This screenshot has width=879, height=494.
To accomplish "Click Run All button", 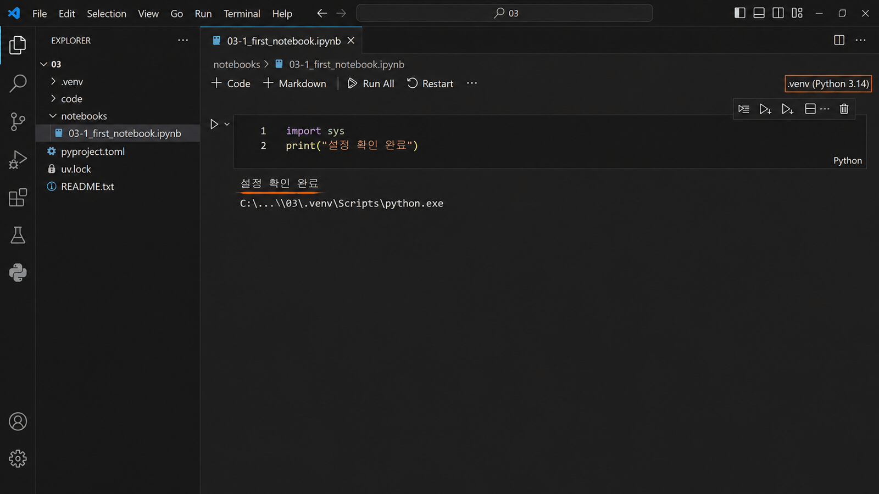I will [371, 83].
